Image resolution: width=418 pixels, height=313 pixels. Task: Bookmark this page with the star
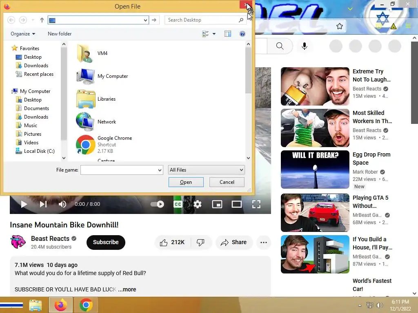339,26
